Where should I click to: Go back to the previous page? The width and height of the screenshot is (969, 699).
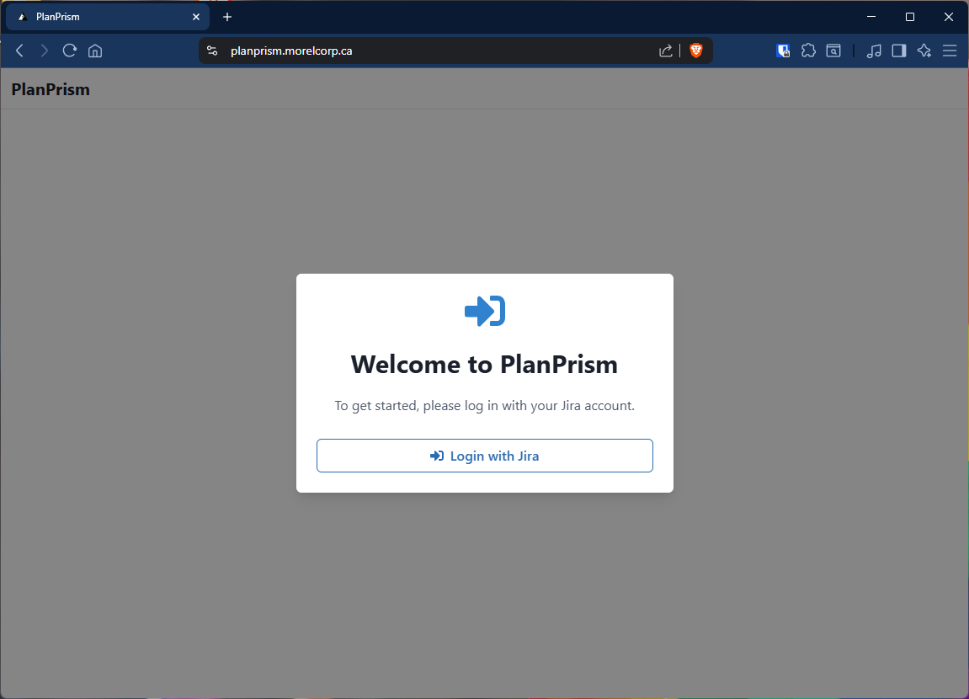coord(19,51)
